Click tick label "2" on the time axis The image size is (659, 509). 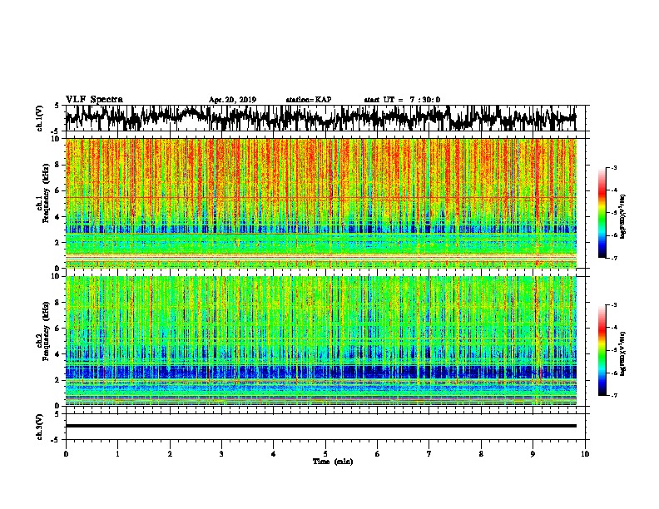pyautogui.click(x=170, y=454)
